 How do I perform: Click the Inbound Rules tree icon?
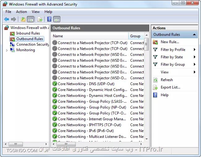click(x=12, y=33)
